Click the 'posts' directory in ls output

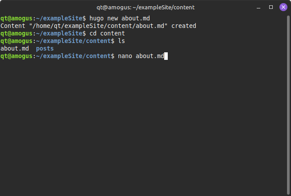click(44, 48)
